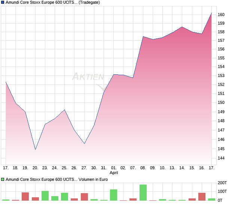This screenshot has width=232, height=204.
Task: Click the price line low point at 20.
Action: 36,149
